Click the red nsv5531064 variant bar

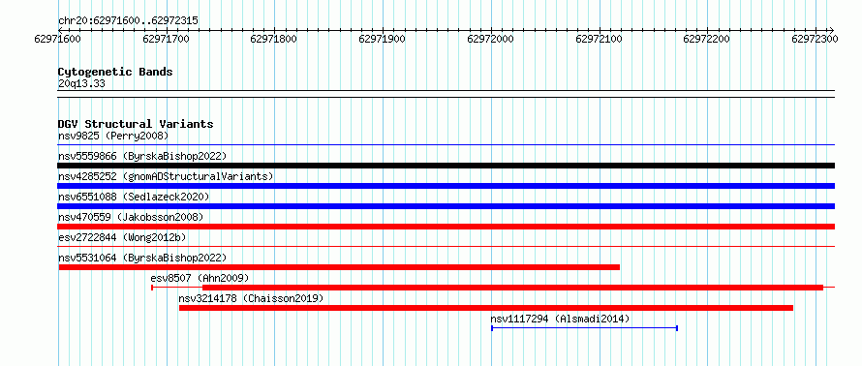pyautogui.click(x=339, y=267)
